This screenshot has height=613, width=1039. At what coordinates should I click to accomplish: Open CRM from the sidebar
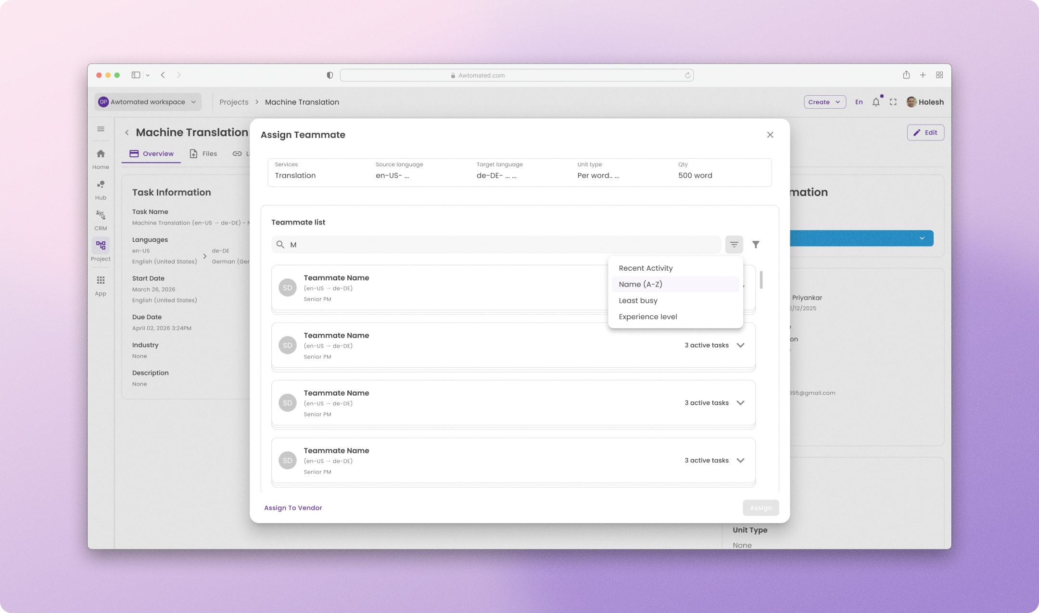coord(101,220)
